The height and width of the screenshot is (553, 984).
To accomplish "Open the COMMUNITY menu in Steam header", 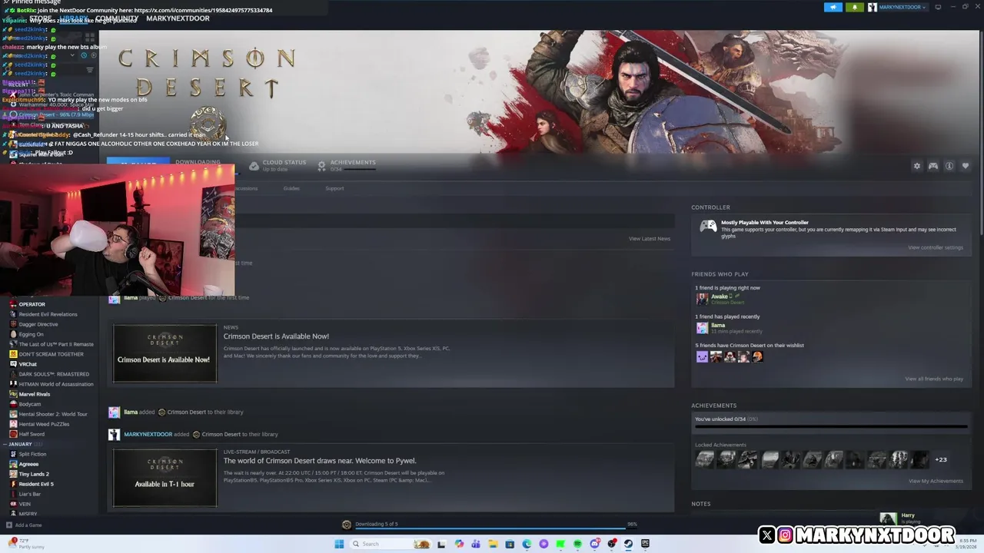I will coord(117,18).
